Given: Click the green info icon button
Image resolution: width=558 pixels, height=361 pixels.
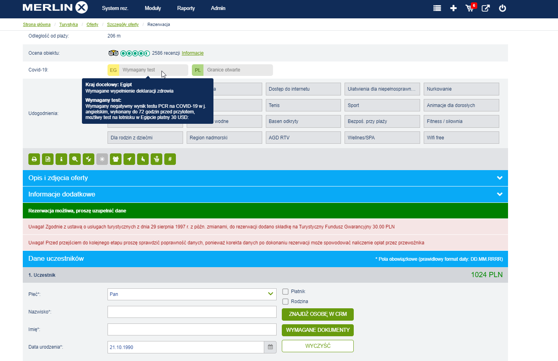Looking at the screenshot, I should [x=61, y=159].
